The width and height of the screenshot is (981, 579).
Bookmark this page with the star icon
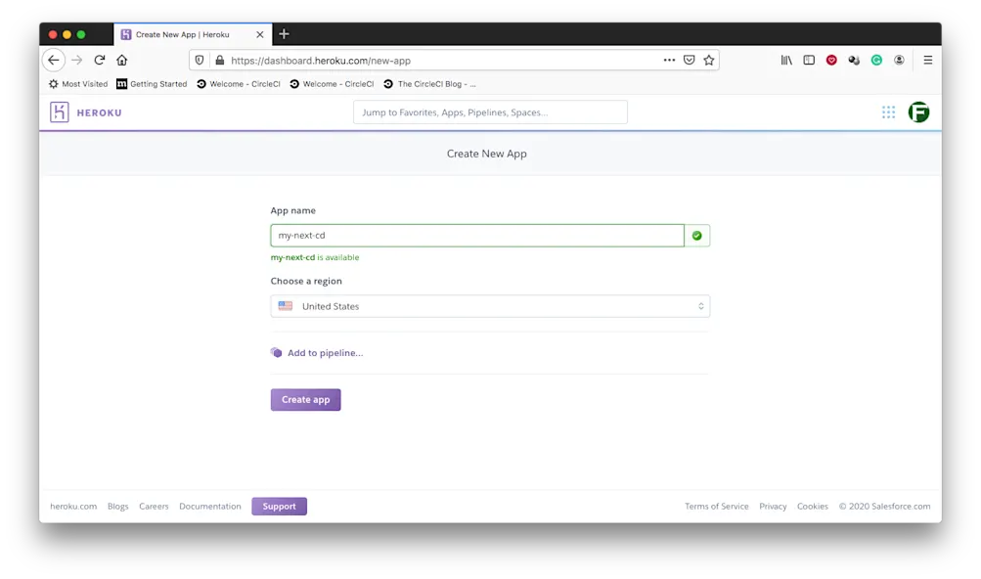coord(708,60)
